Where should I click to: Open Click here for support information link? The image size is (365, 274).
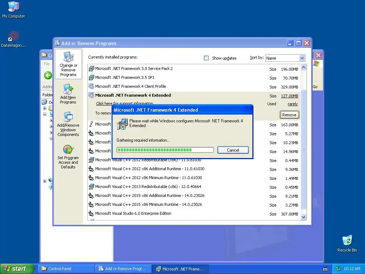click(124, 103)
